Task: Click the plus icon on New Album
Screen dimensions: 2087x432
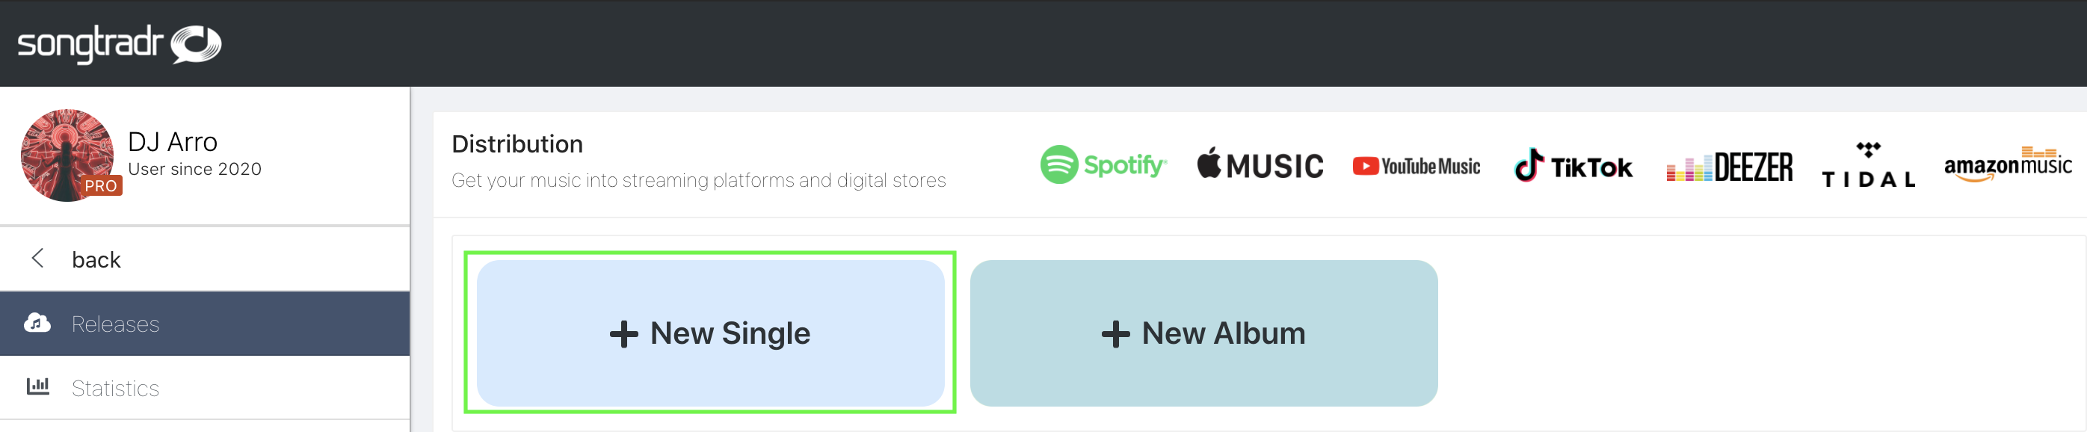Action: tap(1115, 334)
